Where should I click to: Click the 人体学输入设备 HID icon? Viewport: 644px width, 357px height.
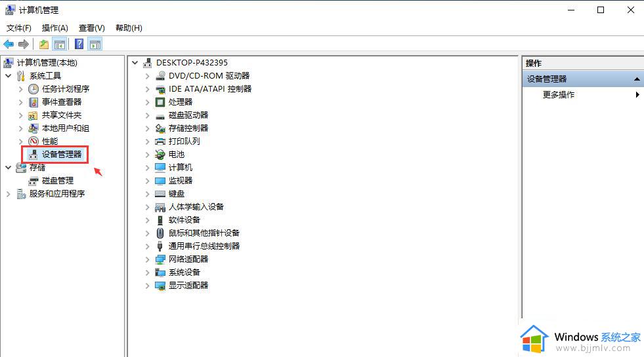pos(160,207)
